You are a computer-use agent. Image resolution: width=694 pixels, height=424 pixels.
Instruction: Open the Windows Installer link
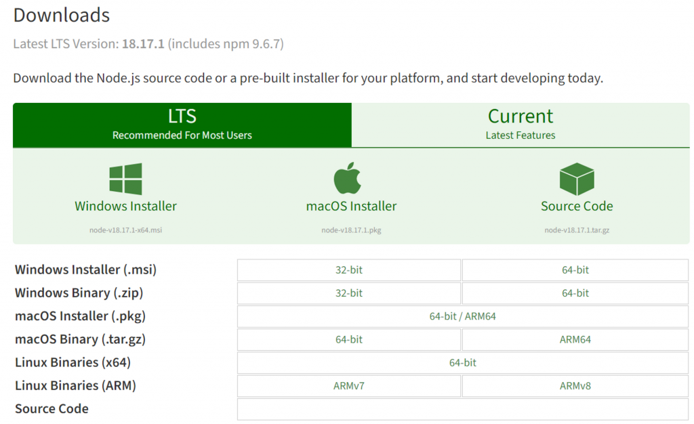point(125,206)
